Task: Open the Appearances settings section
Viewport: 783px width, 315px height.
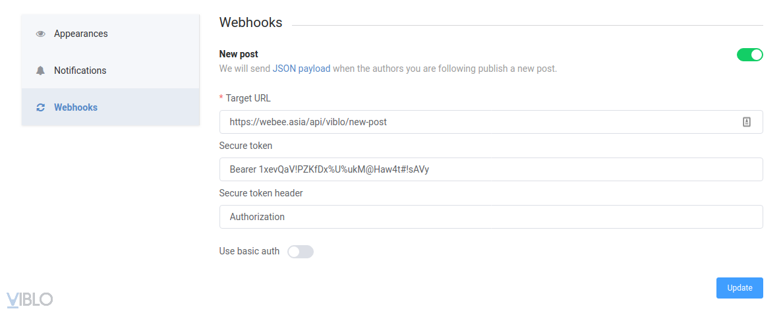Action: (x=80, y=34)
